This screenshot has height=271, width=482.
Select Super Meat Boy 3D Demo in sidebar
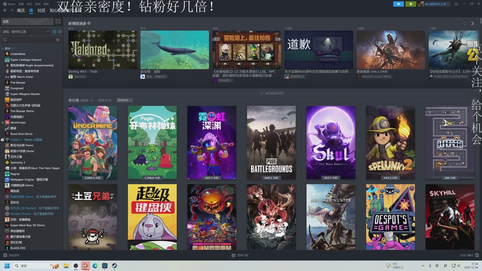coord(28,225)
